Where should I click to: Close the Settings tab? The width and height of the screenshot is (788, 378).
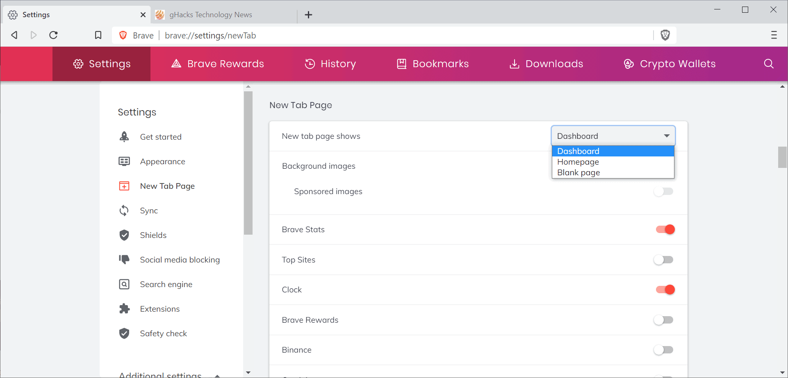click(143, 15)
